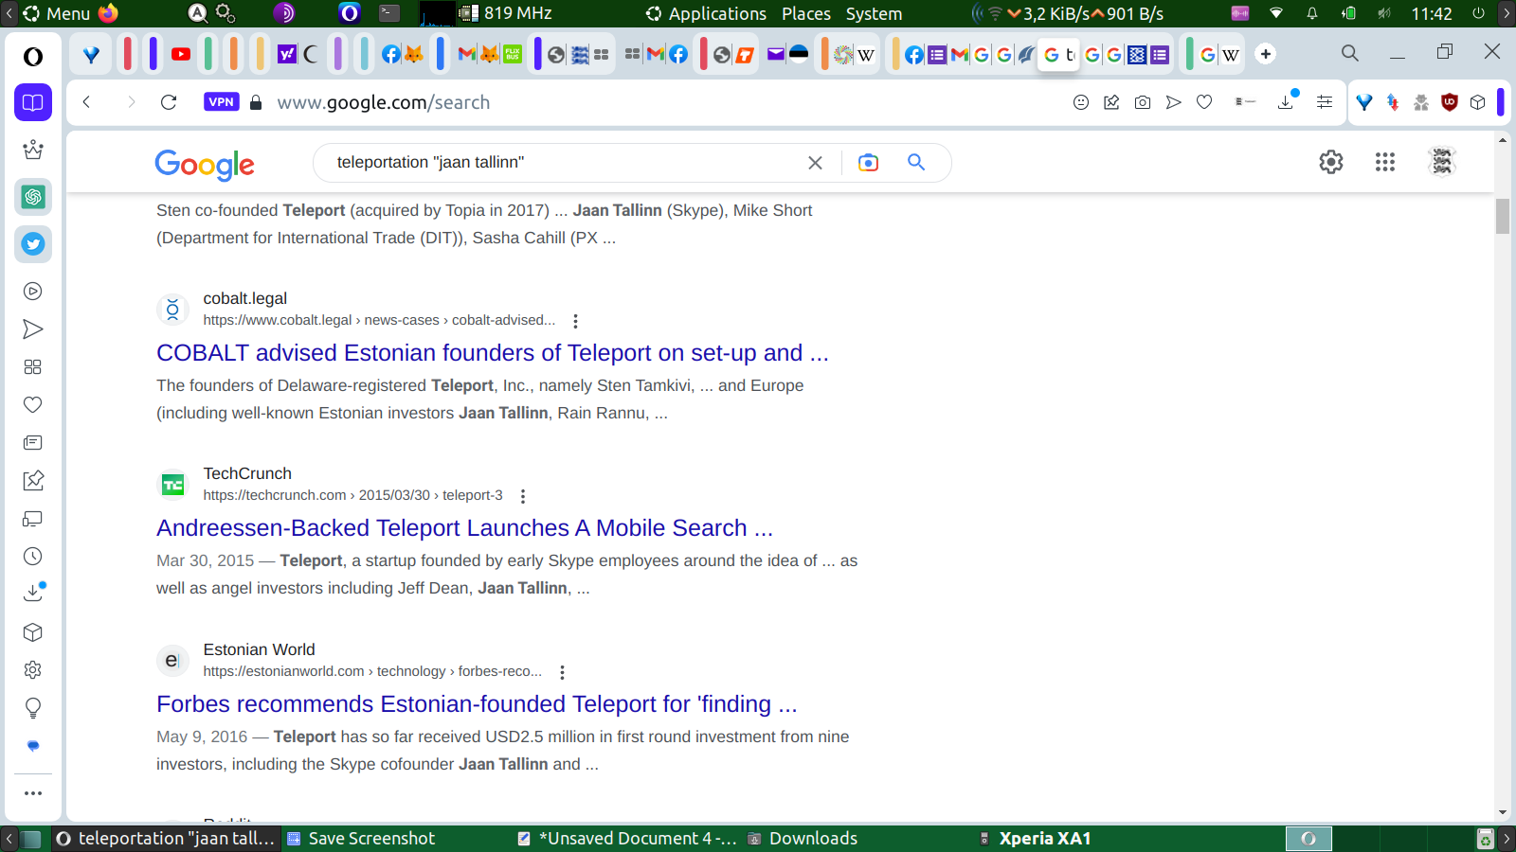
Task: Switch to Save Screenshot window in taskbar
Action: (361, 839)
